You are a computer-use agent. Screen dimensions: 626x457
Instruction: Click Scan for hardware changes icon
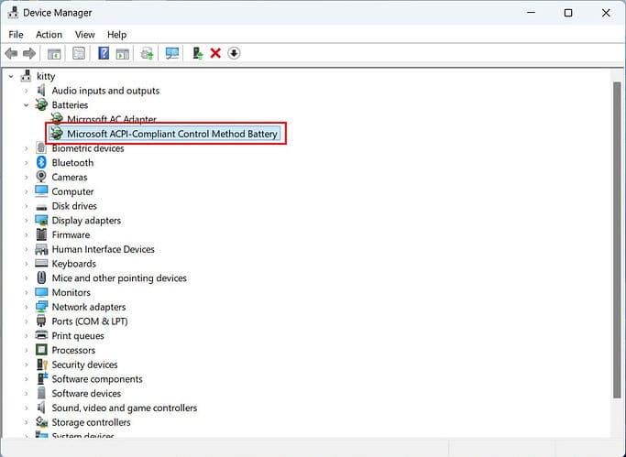(x=171, y=53)
